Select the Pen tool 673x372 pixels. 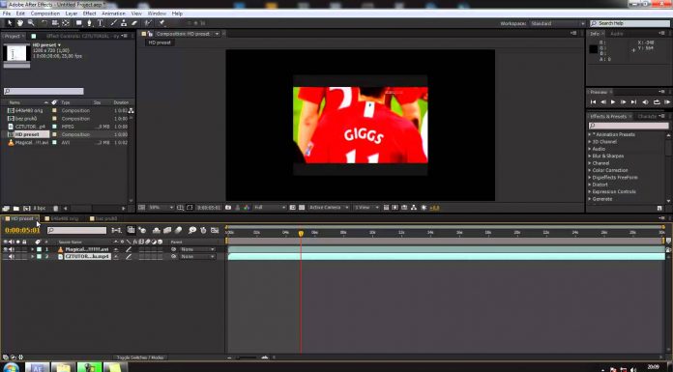pos(89,23)
